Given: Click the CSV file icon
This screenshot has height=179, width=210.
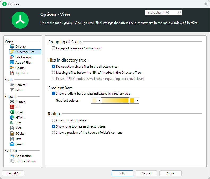Looking at the screenshot, I should click(x=12, y=123).
